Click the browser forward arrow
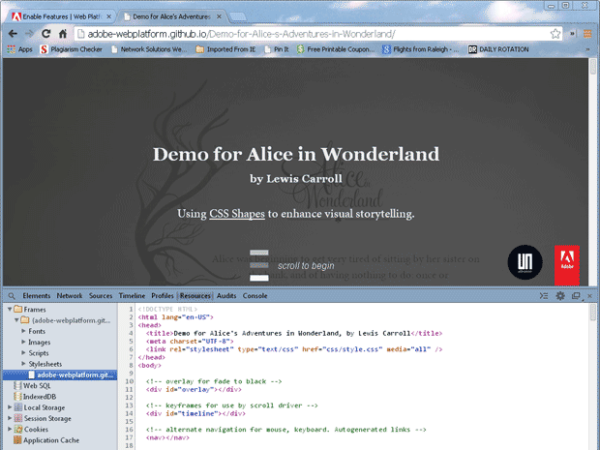Screen dimensions: 600x450 [29, 34]
